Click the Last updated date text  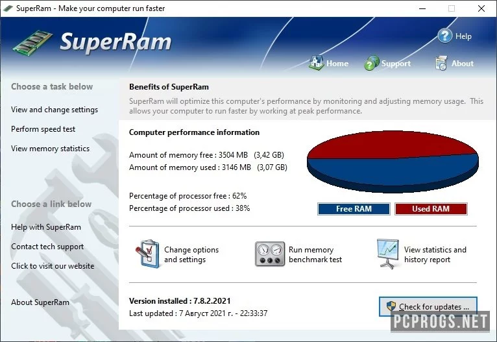(198, 313)
